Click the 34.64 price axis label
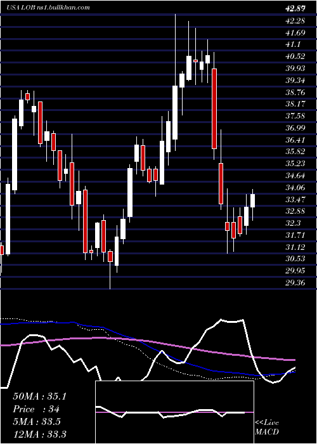This screenshot has height=444, width=317. tap(295, 176)
